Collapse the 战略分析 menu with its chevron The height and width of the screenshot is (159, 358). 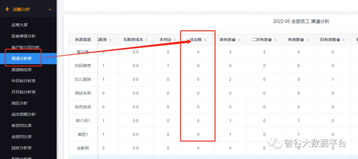pos(50,10)
